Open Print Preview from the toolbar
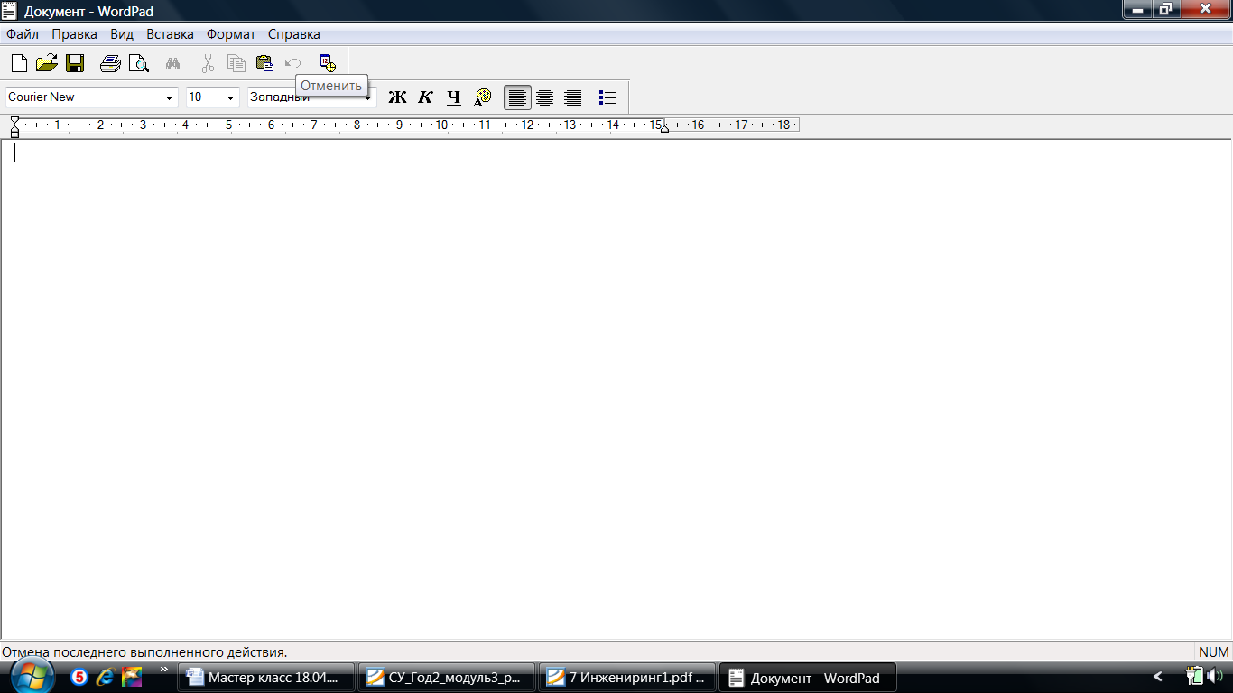The image size is (1233, 693). [138, 63]
